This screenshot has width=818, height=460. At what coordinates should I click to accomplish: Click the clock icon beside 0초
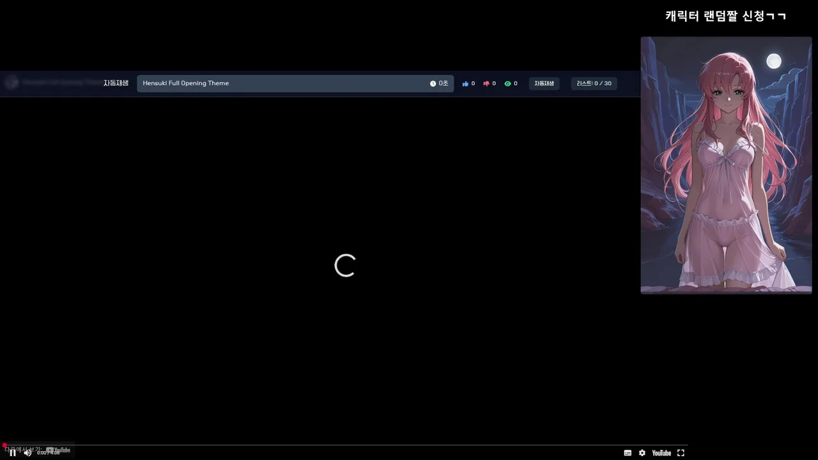[x=433, y=84]
